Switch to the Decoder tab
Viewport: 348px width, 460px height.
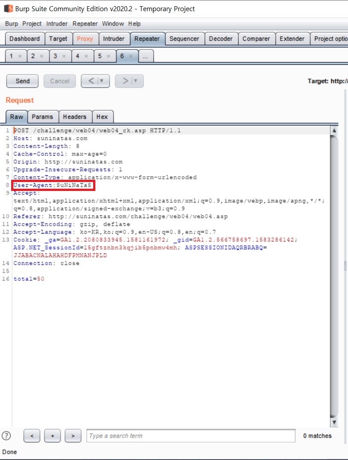pos(221,39)
